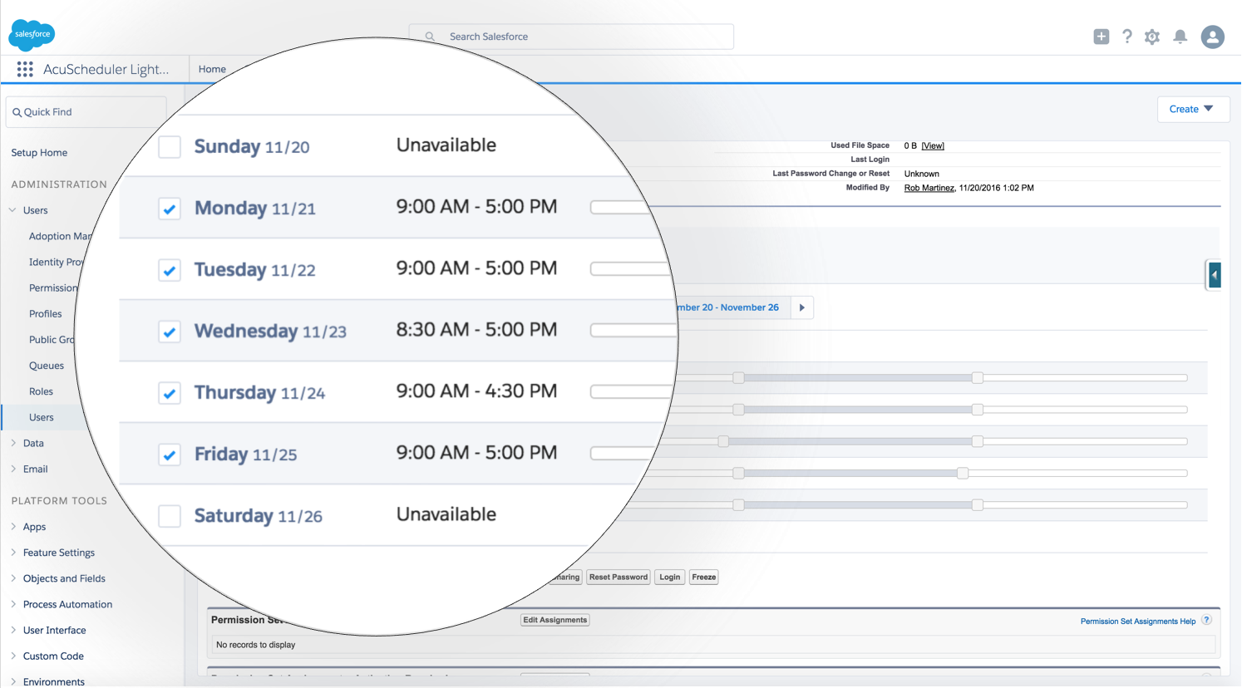This screenshot has width=1242, height=688.
Task: Click the Reset Password button
Action: (x=619, y=577)
